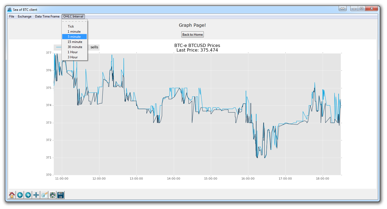This screenshot has width=387, height=209.
Task: Select the highlighted 5 minute interval
Action: click(x=74, y=37)
